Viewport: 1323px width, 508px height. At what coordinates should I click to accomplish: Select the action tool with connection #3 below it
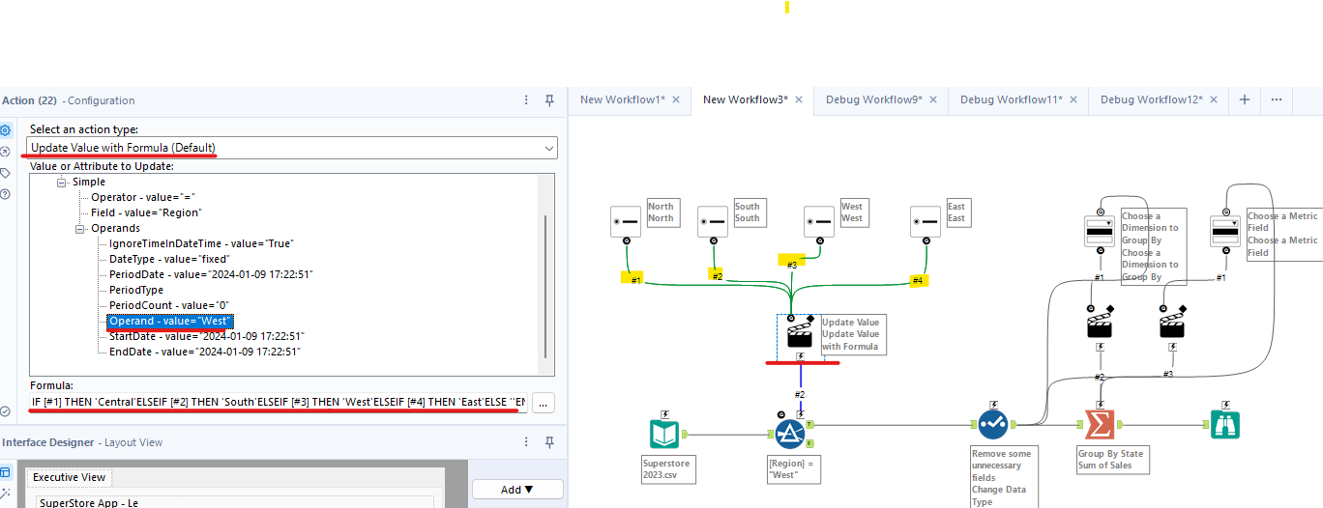(x=1172, y=326)
